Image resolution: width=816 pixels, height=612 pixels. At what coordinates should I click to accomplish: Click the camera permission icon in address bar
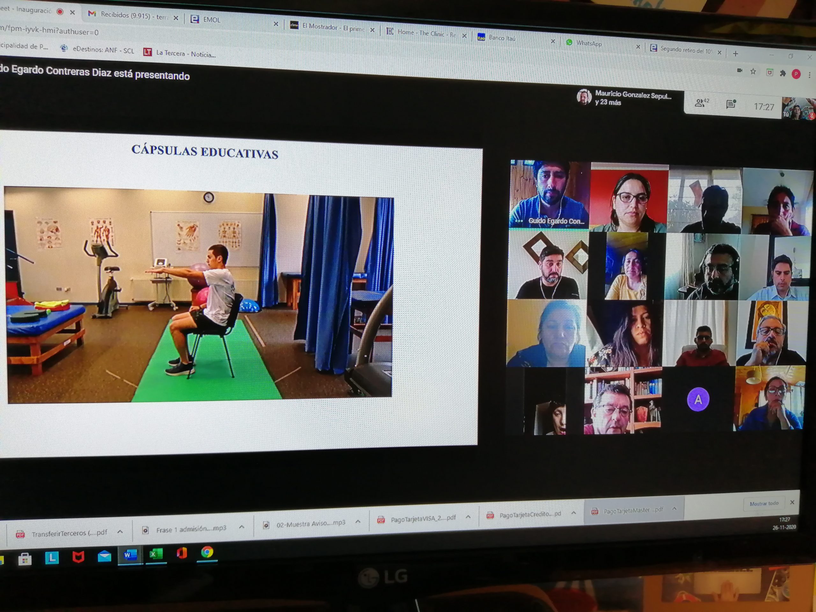click(739, 70)
